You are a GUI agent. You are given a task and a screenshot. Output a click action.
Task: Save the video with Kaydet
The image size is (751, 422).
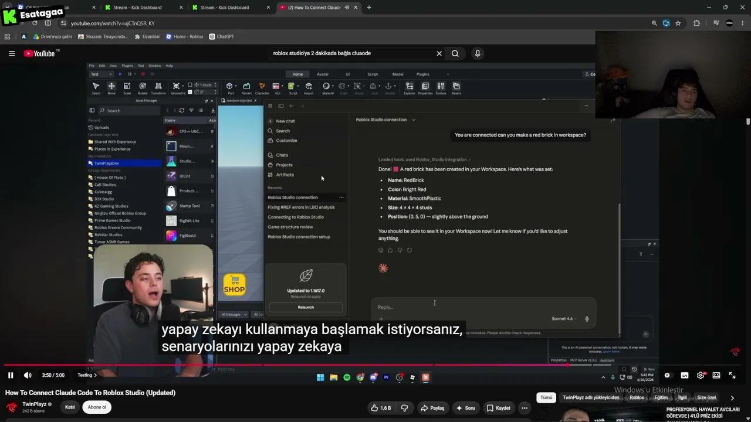point(498,408)
